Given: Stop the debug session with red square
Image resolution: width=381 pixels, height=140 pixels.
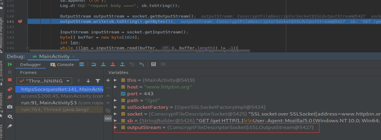Looking at the screenshot, I should 10,80.
